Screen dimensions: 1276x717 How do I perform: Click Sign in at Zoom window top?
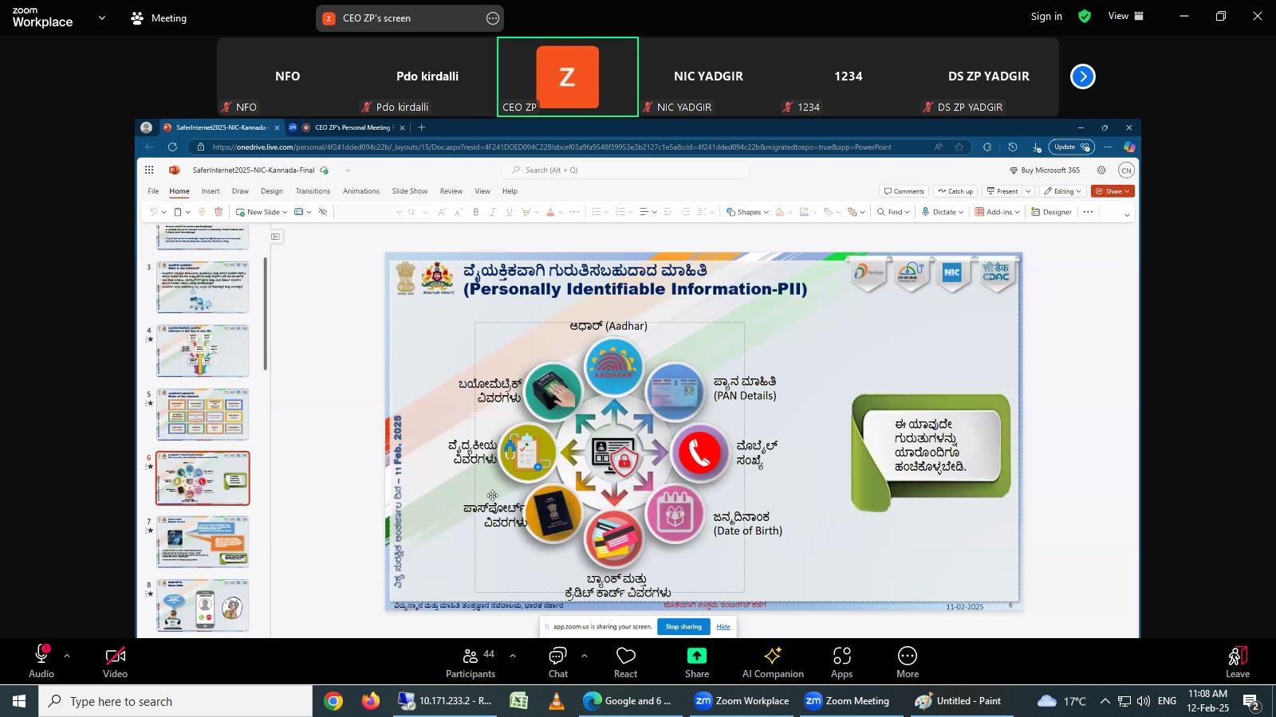tap(1046, 16)
